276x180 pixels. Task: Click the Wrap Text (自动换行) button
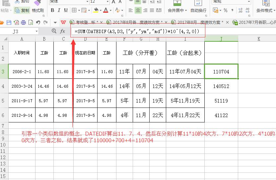point(198,10)
